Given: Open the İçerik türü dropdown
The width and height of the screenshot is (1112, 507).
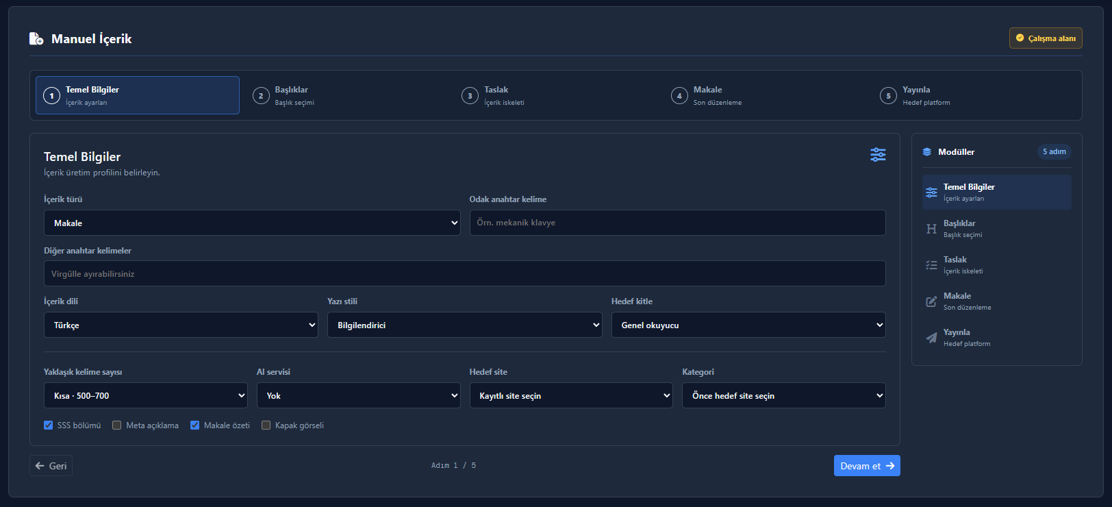Looking at the screenshot, I should (252, 223).
